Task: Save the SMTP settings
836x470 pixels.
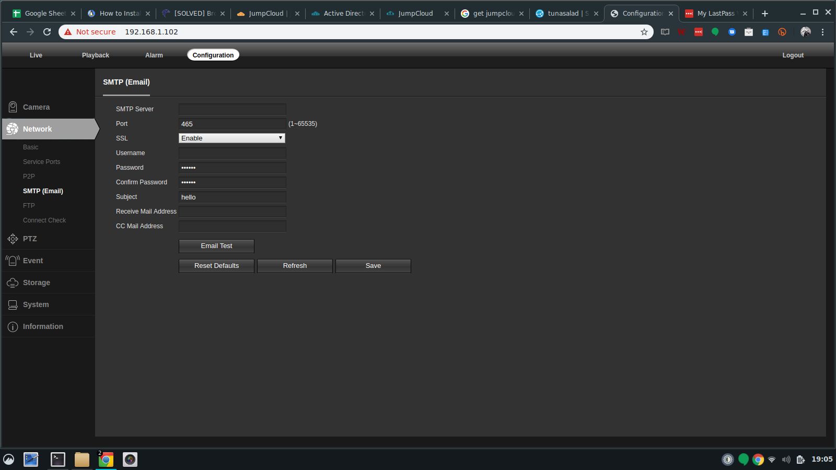Action: (373, 266)
